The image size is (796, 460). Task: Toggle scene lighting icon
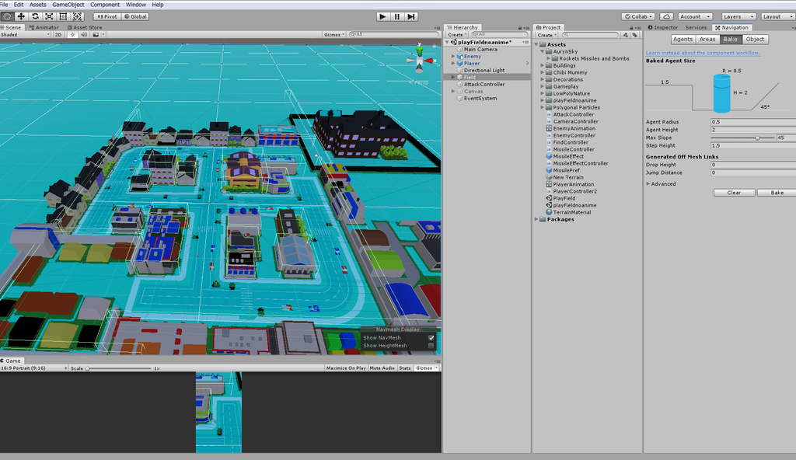point(72,34)
